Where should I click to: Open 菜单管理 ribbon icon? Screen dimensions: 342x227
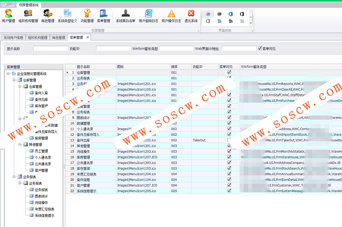(103, 16)
